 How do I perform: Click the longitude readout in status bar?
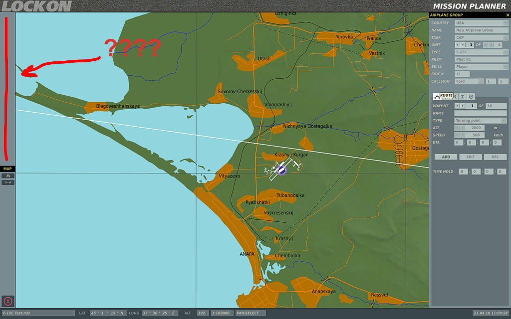[x=160, y=313]
